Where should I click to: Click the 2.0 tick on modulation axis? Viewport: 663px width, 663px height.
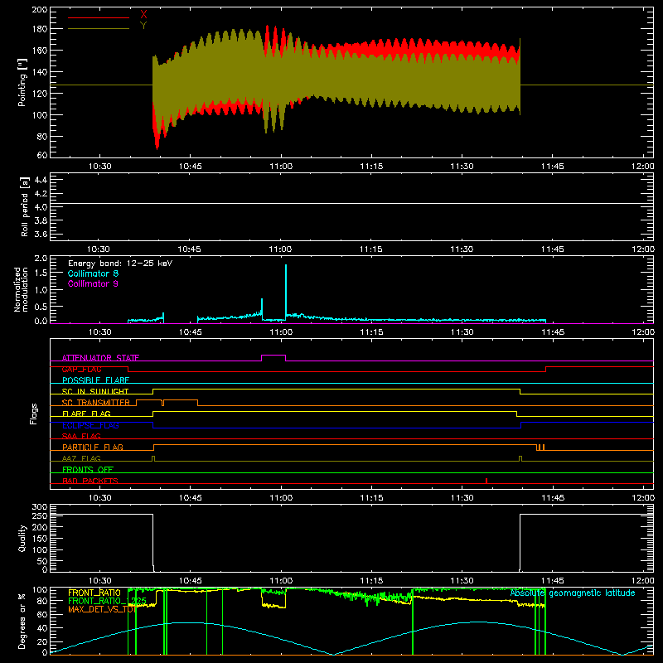[41, 259]
